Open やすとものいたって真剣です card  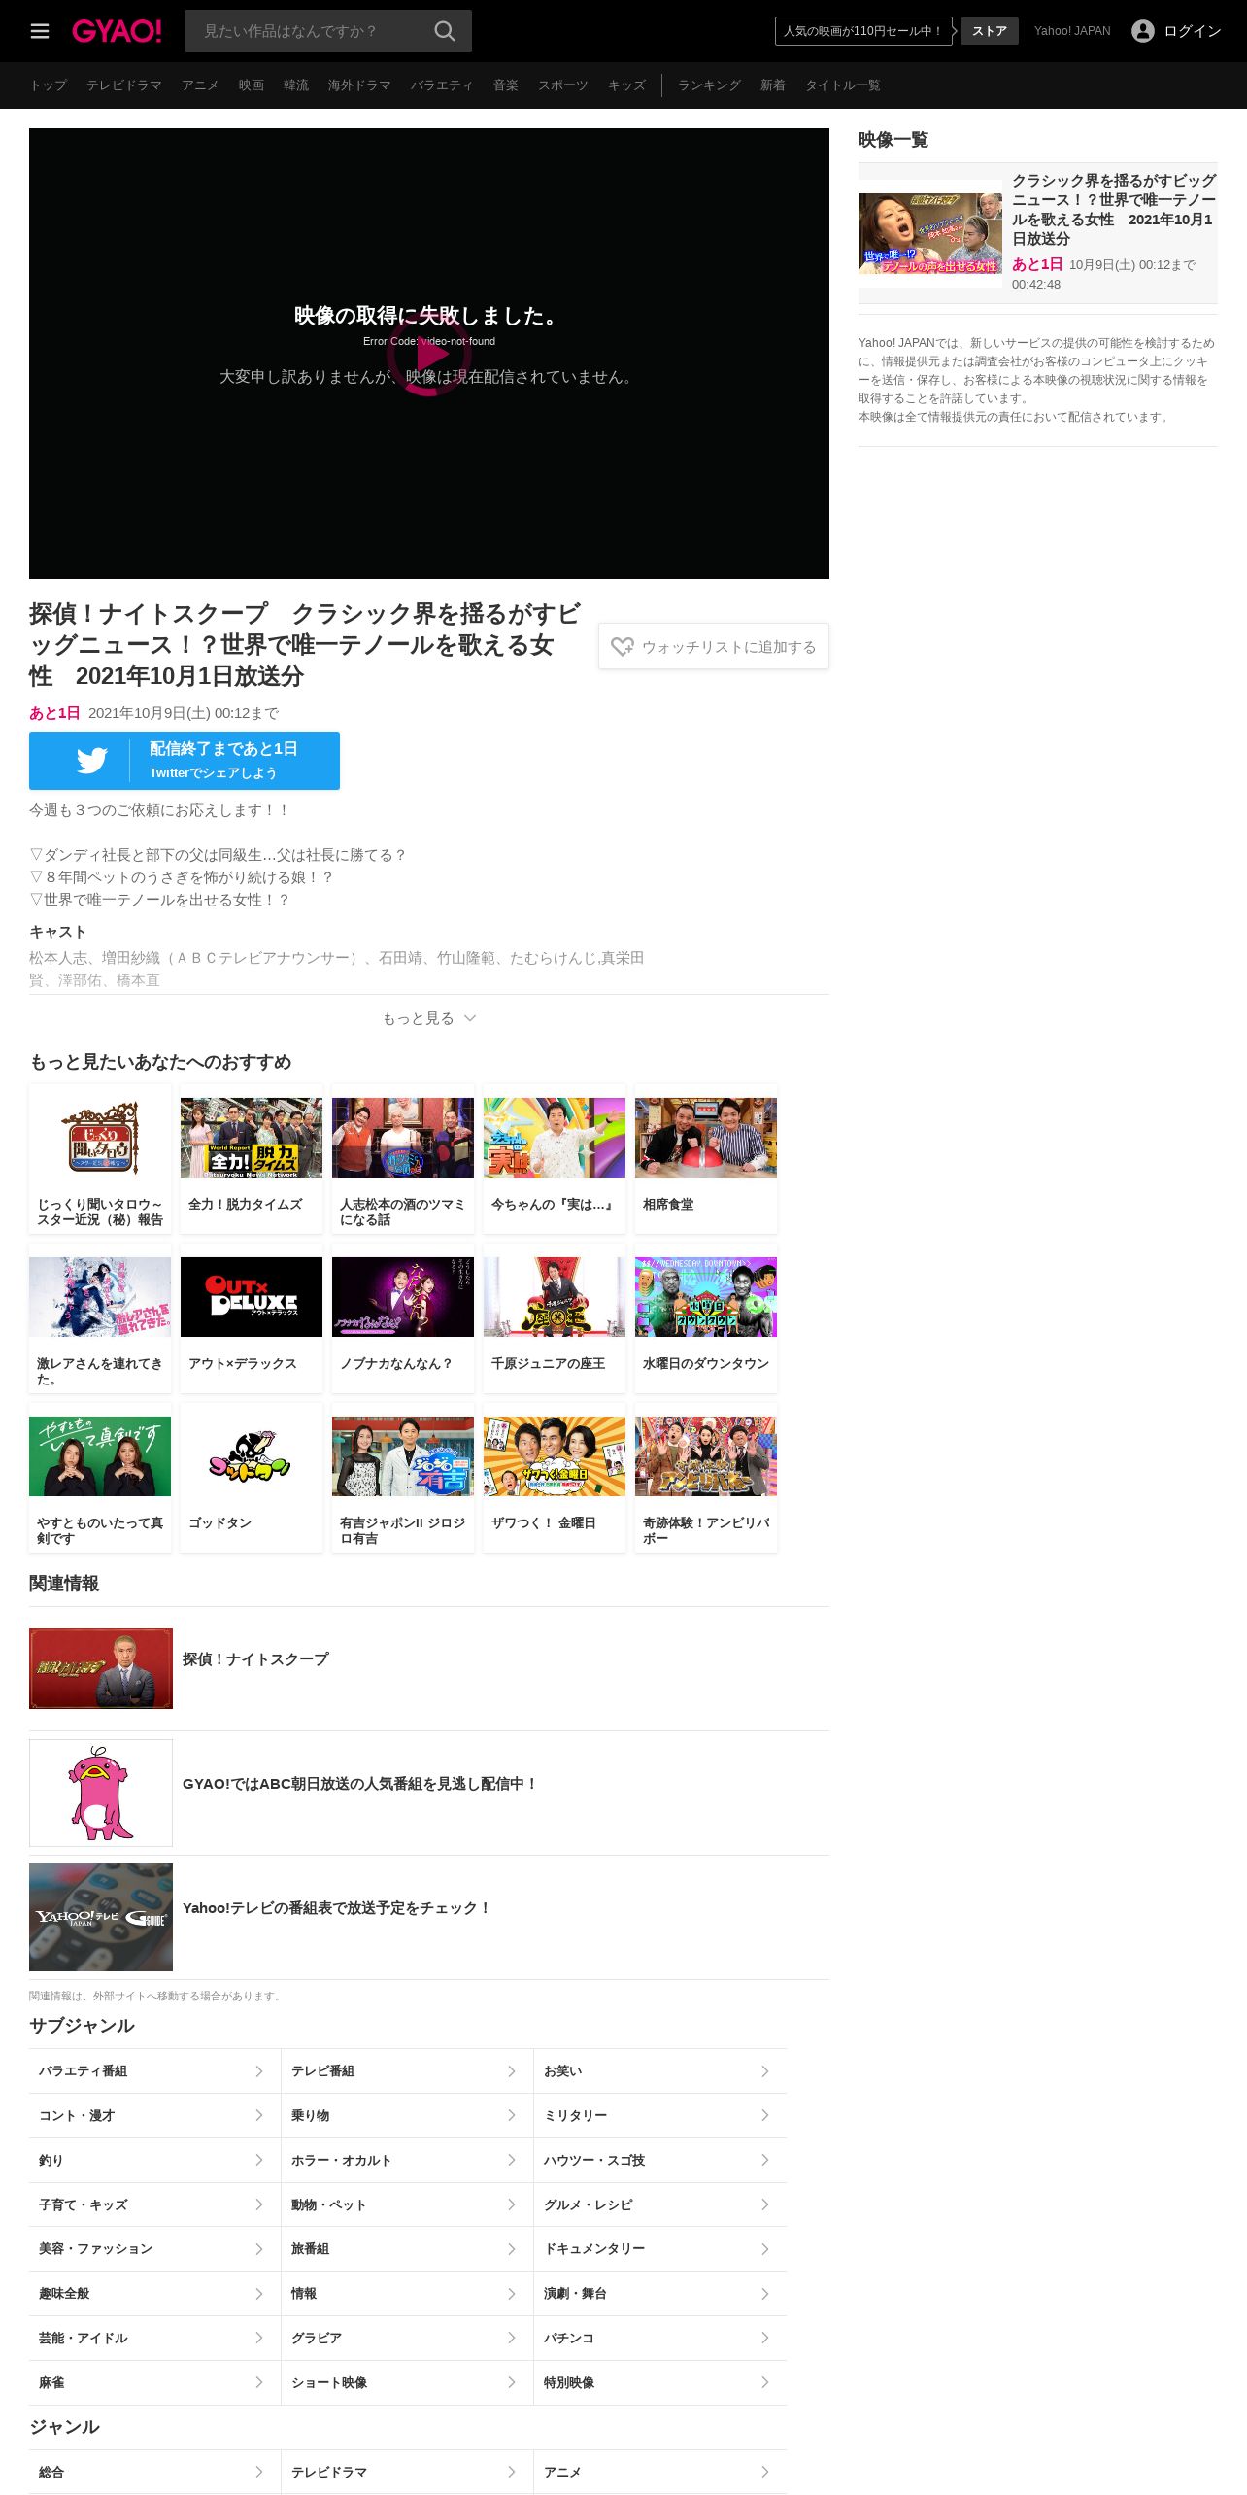(x=100, y=1478)
